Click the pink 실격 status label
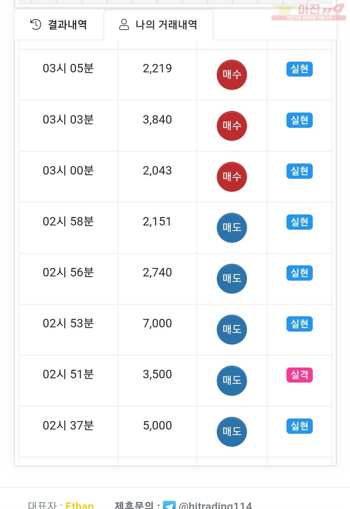Image resolution: width=350 pixels, height=509 pixels. click(299, 375)
